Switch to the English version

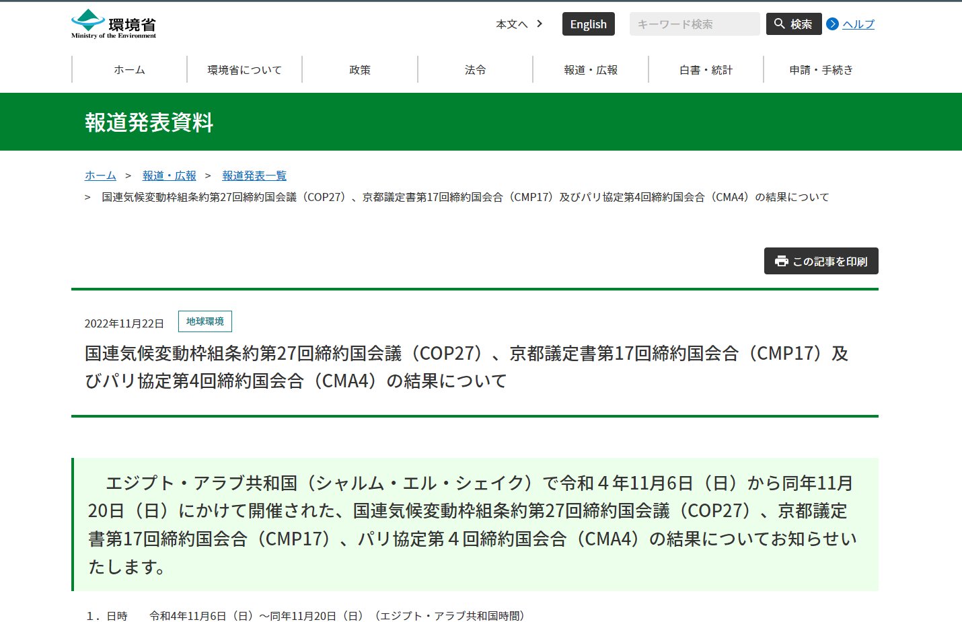[588, 24]
